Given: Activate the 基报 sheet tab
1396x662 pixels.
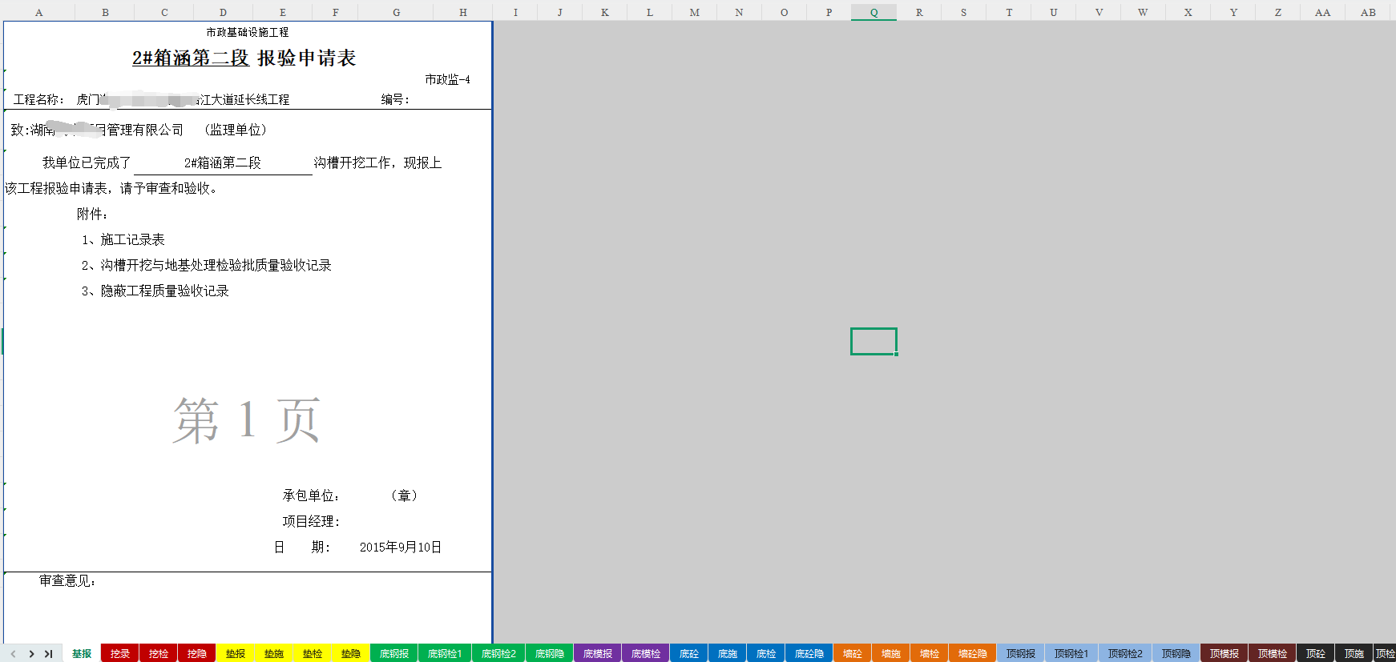Looking at the screenshot, I should point(82,654).
